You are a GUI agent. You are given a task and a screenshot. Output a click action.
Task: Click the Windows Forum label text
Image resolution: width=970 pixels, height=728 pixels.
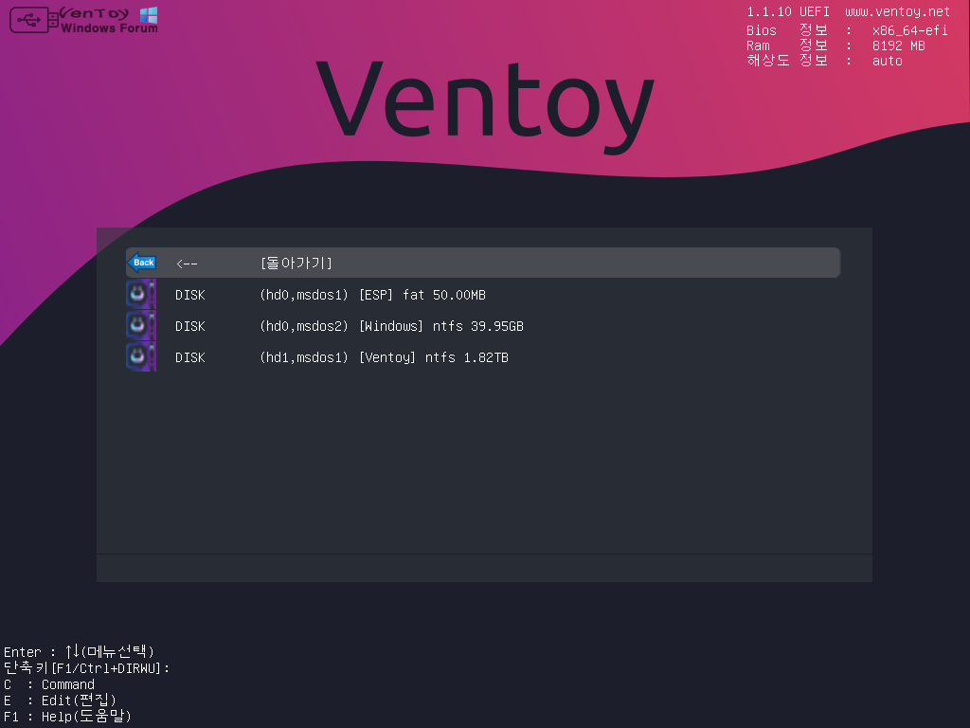109,27
